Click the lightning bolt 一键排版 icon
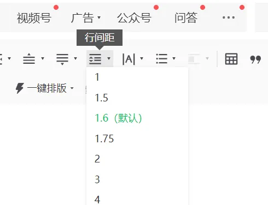 20,88
